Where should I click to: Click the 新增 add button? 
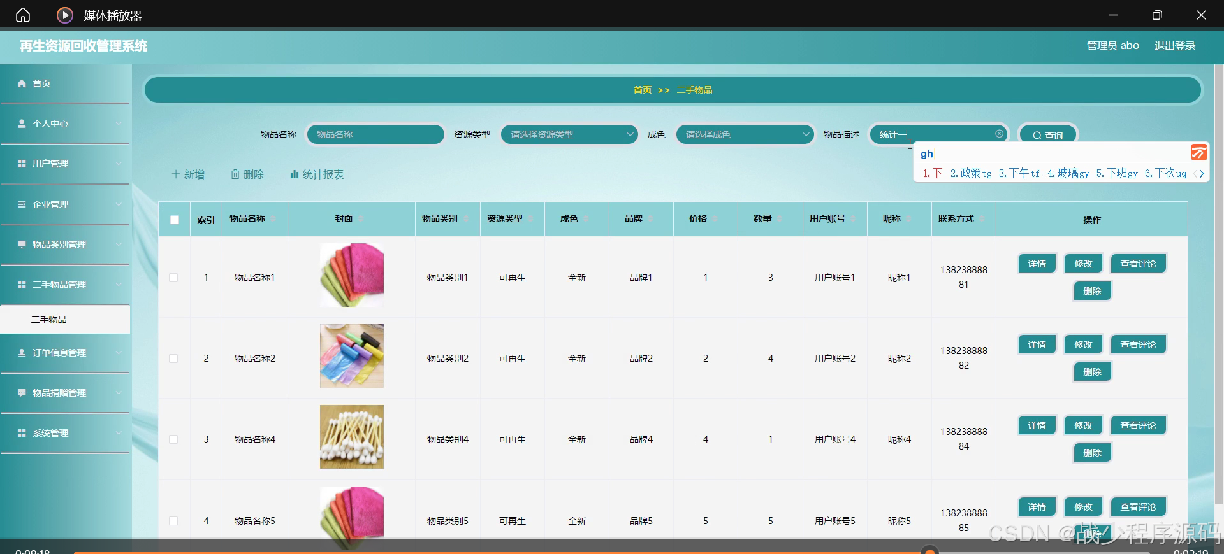click(188, 174)
